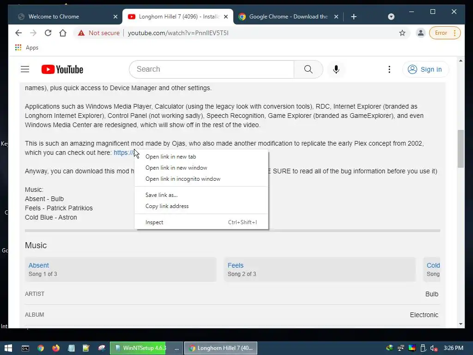The width and height of the screenshot is (473, 355).
Task: Click Longhorn Hillel 7 taskbar button
Action: tap(221, 348)
